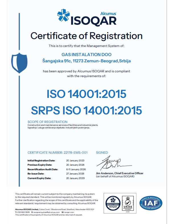The image size is (174, 224).
Task: Click the Alcumus ISOQAR flower logo
Action: (x=64, y=15)
